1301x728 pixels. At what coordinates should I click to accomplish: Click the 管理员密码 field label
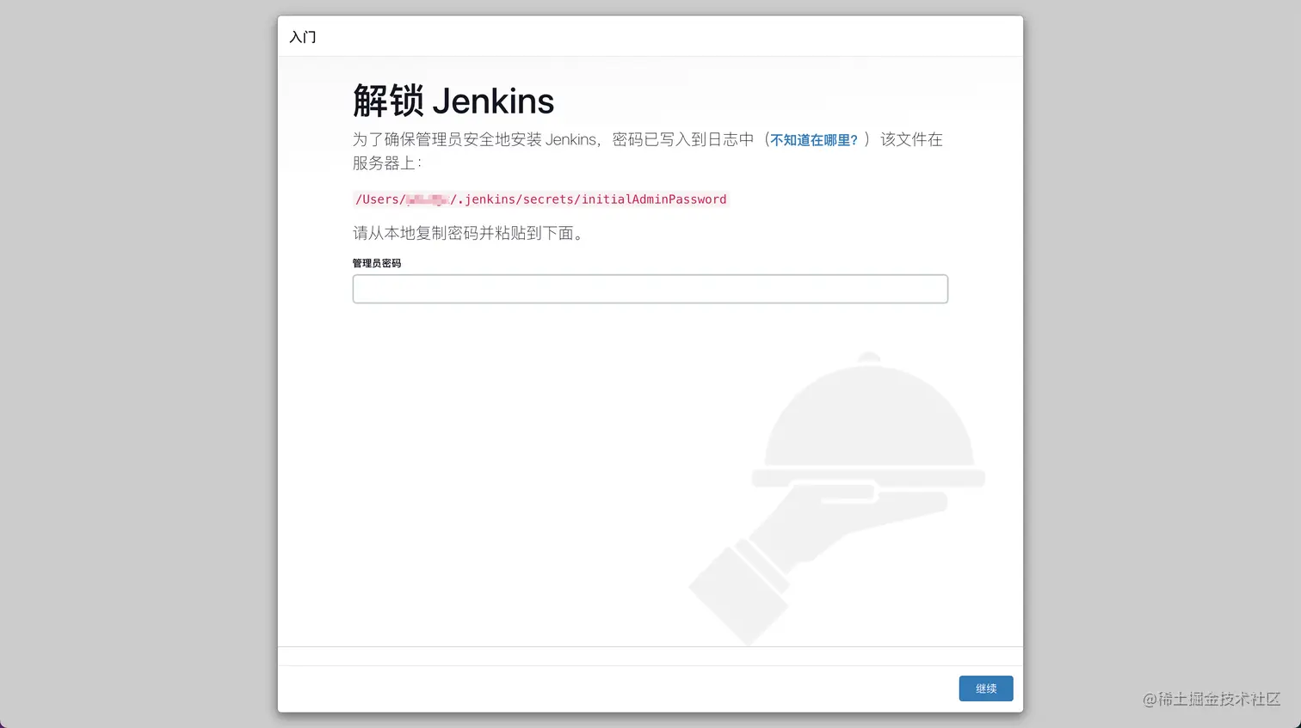377,263
